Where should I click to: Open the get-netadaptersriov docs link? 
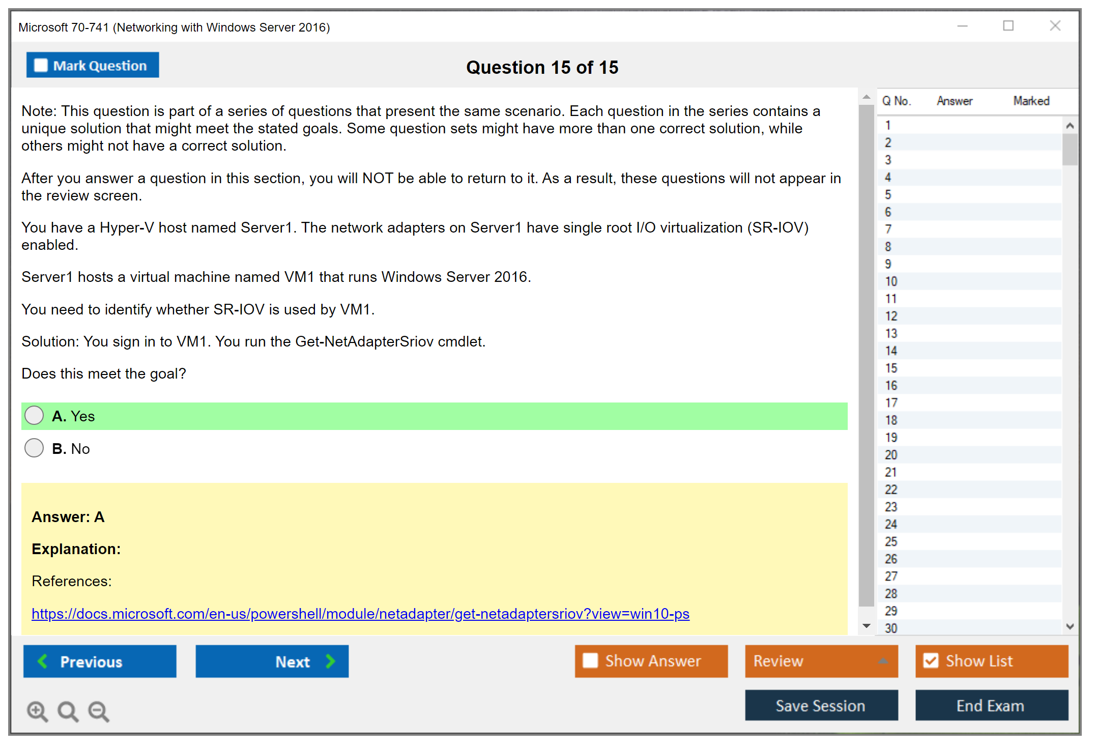click(x=360, y=614)
